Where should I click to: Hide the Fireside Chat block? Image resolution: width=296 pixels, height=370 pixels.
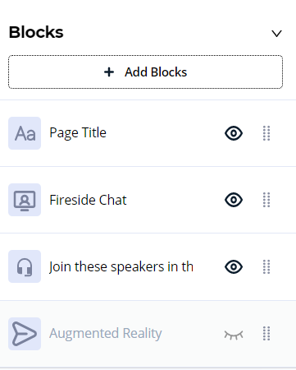click(x=234, y=200)
